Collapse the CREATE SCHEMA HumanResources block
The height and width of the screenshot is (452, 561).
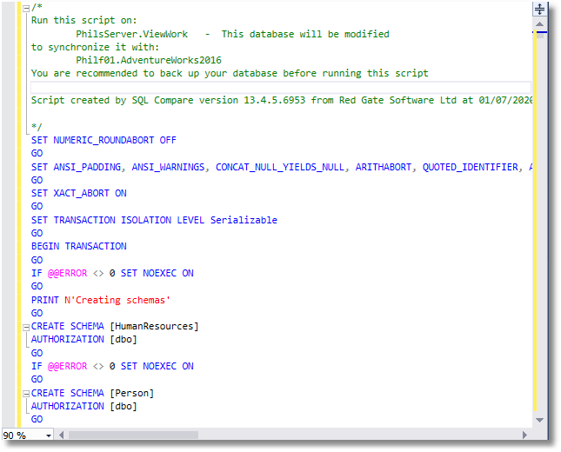(26, 327)
